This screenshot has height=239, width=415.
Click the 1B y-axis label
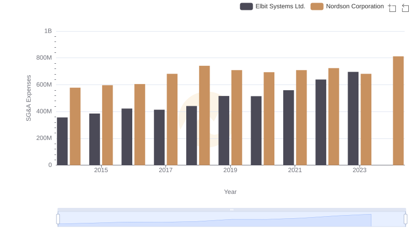point(48,31)
